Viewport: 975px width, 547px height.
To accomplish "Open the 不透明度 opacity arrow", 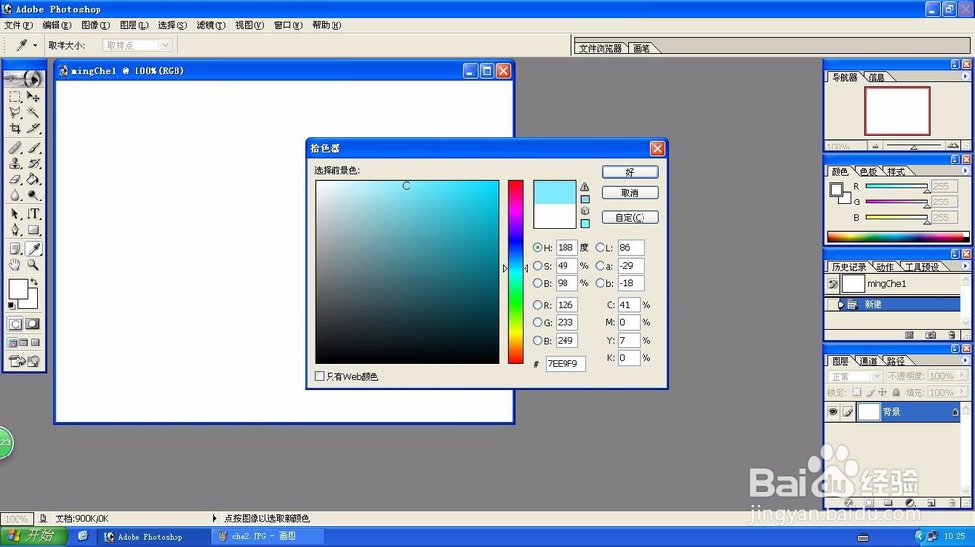I will (962, 376).
